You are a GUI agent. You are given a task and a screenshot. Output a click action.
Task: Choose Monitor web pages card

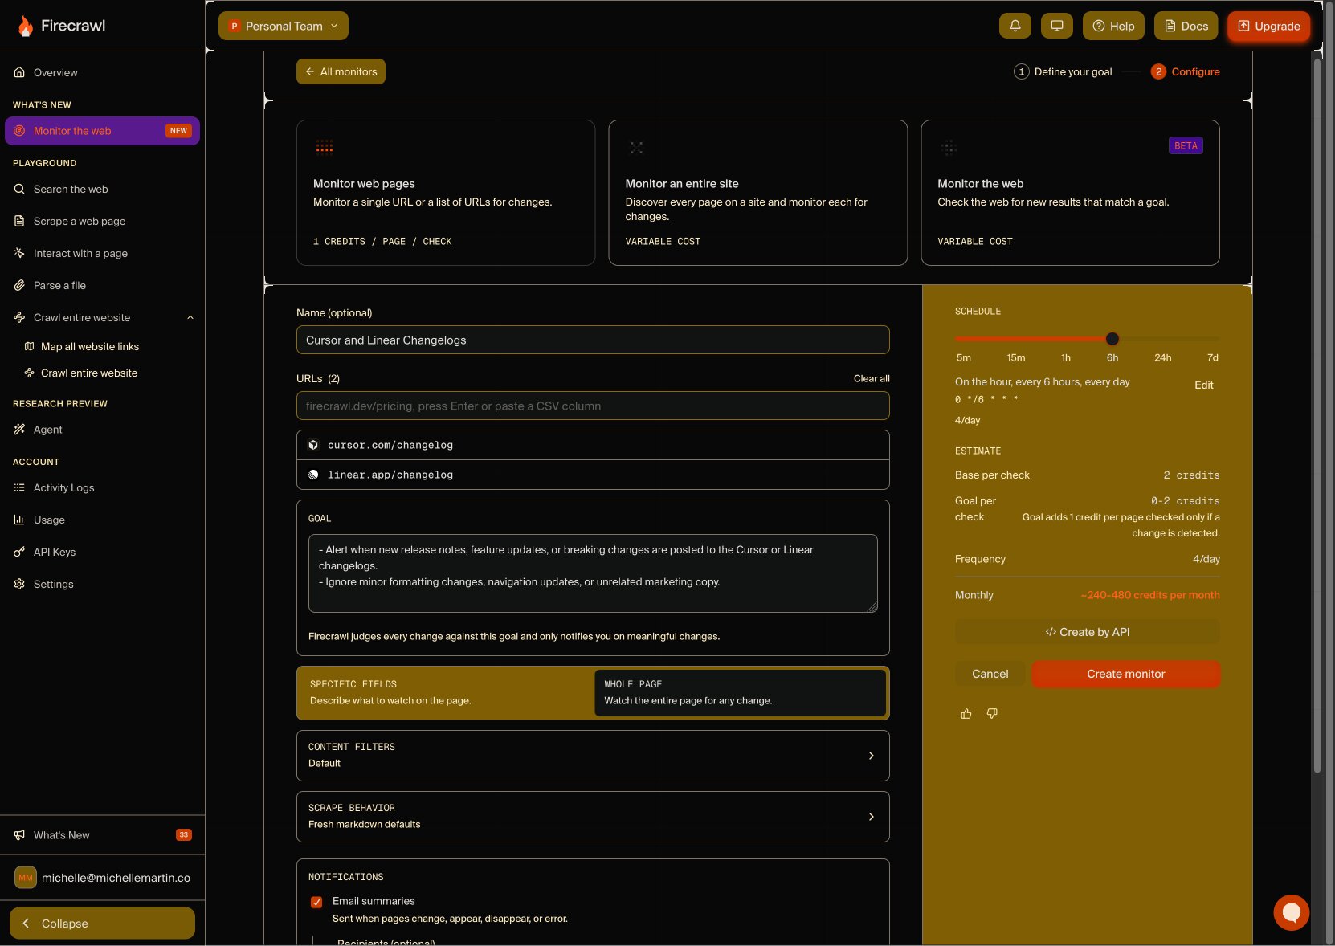click(446, 193)
